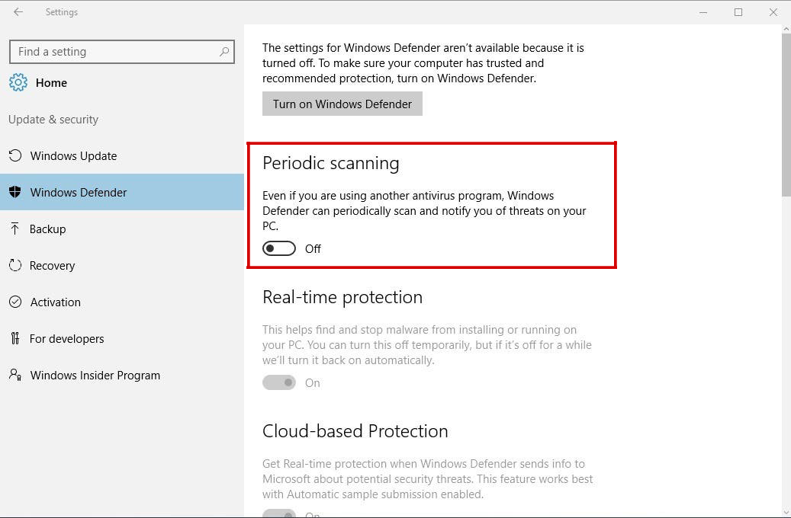
Task: Click the For developers tools icon
Action: tap(15, 338)
